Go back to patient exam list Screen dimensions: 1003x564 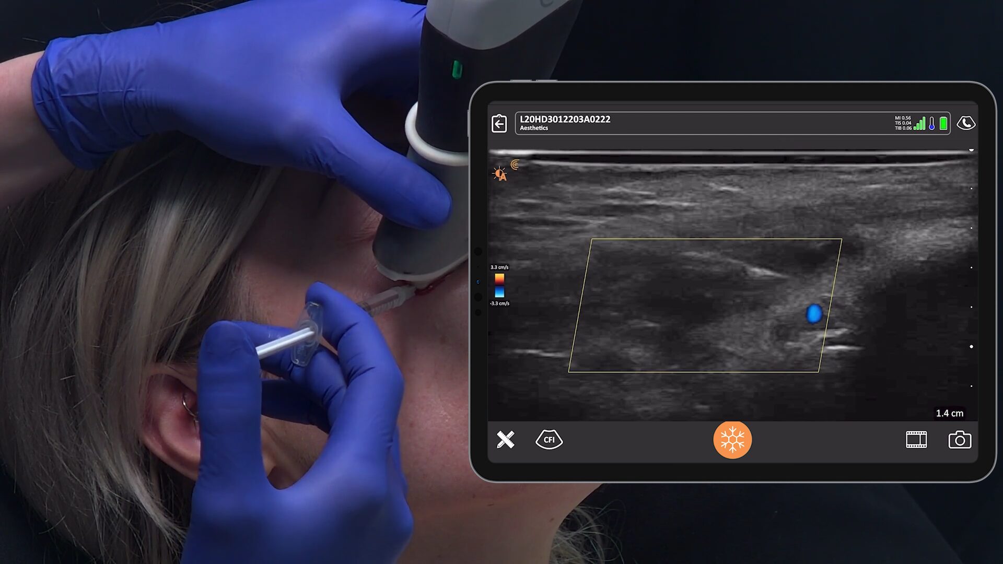pos(499,124)
